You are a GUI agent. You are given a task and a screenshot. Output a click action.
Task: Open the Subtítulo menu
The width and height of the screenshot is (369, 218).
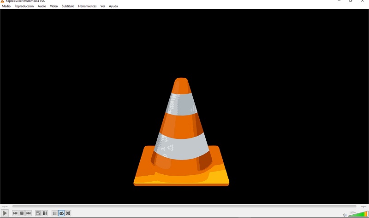coord(68,6)
